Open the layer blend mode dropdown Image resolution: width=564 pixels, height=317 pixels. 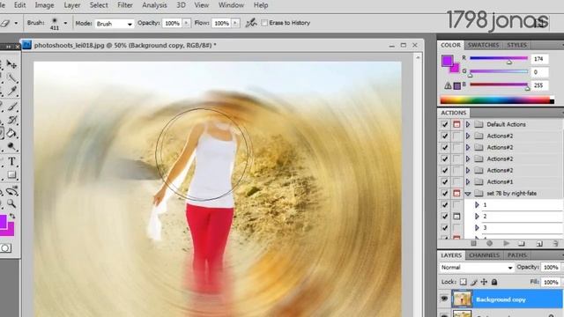pyautogui.click(x=477, y=268)
